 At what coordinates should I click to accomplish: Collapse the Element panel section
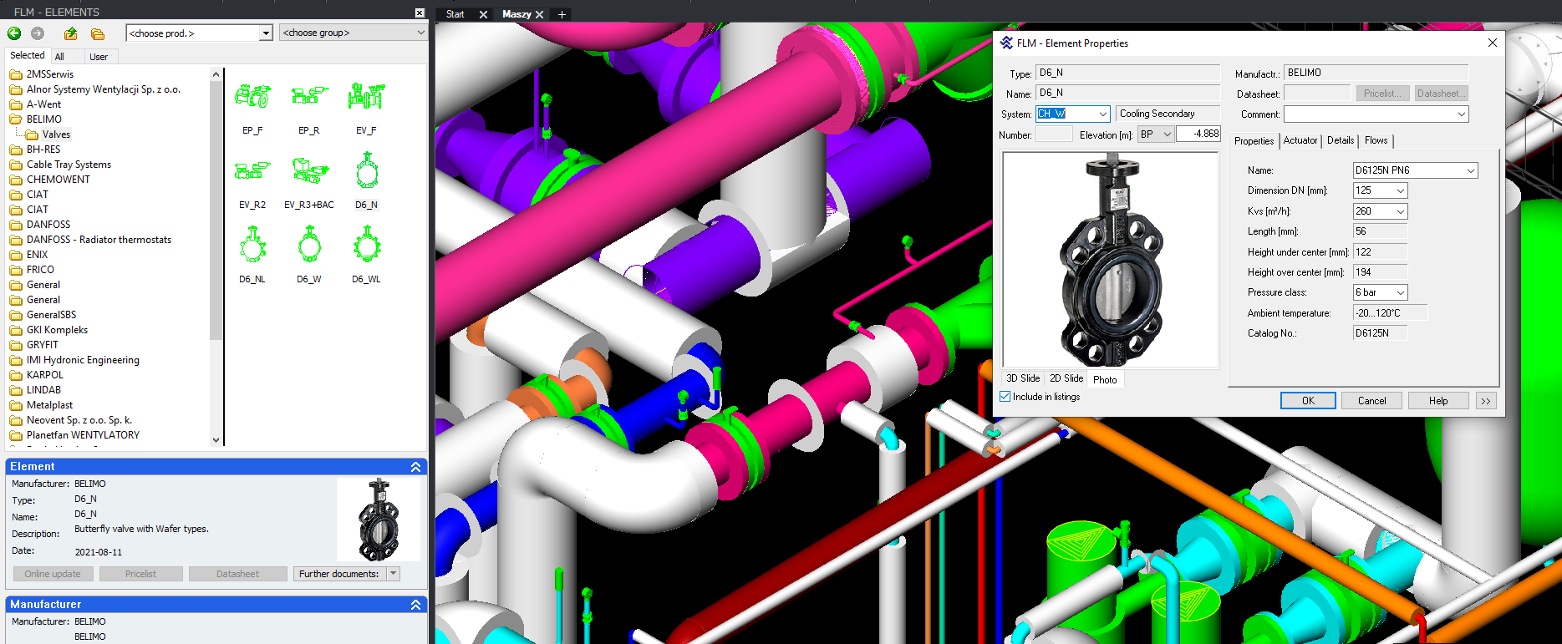415,467
